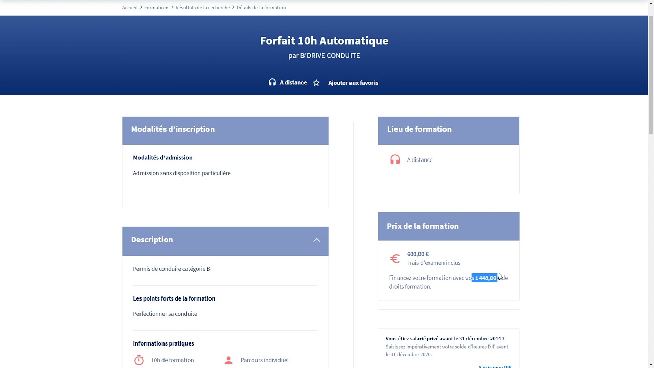This screenshot has width=654, height=368.
Task: Click the person icon beside Parcours individuel
Action: pyautogui.click(x=228, y=360)
